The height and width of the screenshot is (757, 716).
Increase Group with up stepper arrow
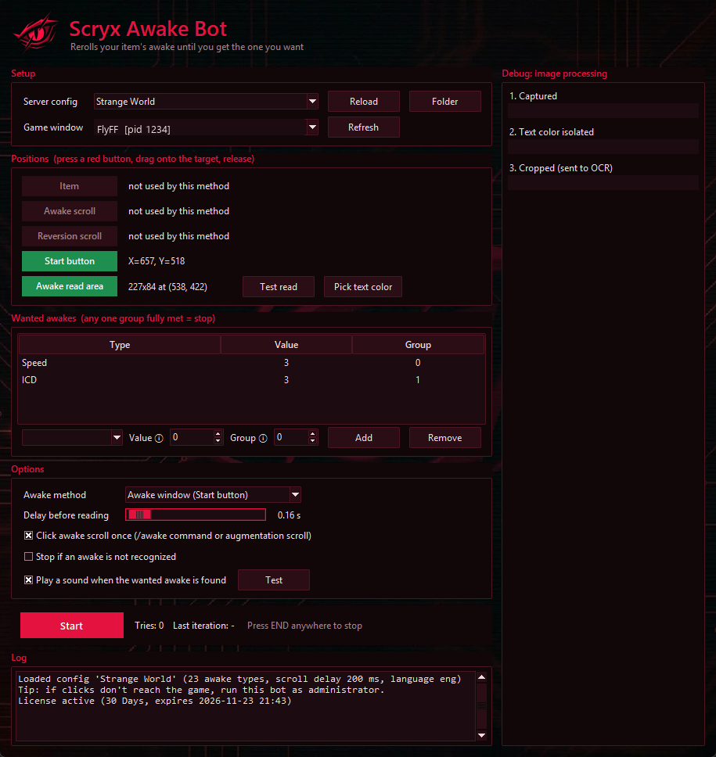pyautogui.click(x=312, y=433)
